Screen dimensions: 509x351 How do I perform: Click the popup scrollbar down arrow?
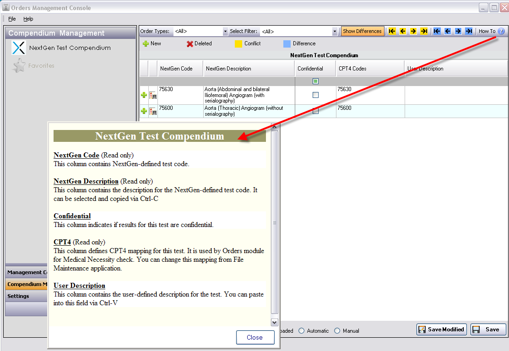coord(274,323)
